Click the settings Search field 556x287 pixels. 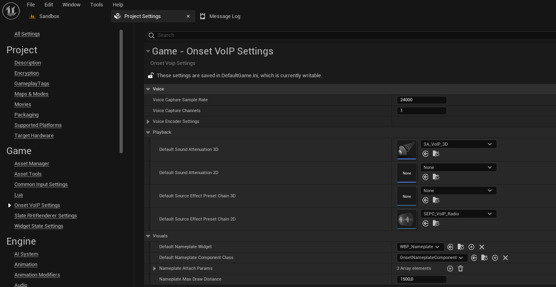click(x=351, y=35)
